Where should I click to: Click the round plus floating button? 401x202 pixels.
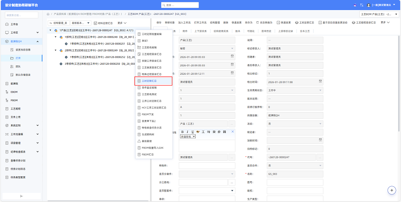(391, 190)
